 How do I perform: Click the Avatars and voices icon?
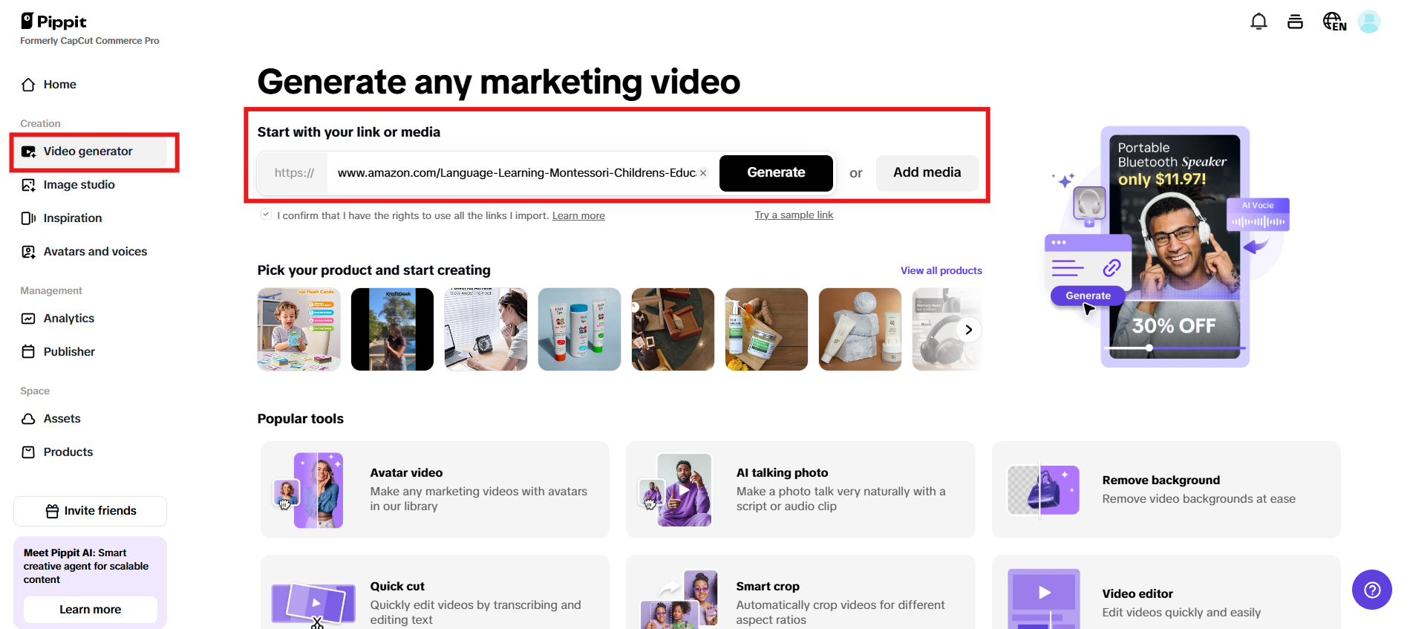[28, 252]
